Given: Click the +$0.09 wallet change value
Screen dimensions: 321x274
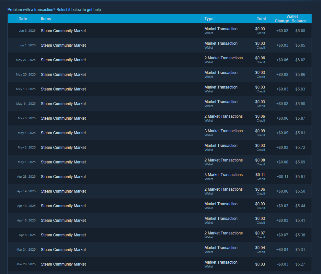Looking at the screenshot, I should 282,133.
